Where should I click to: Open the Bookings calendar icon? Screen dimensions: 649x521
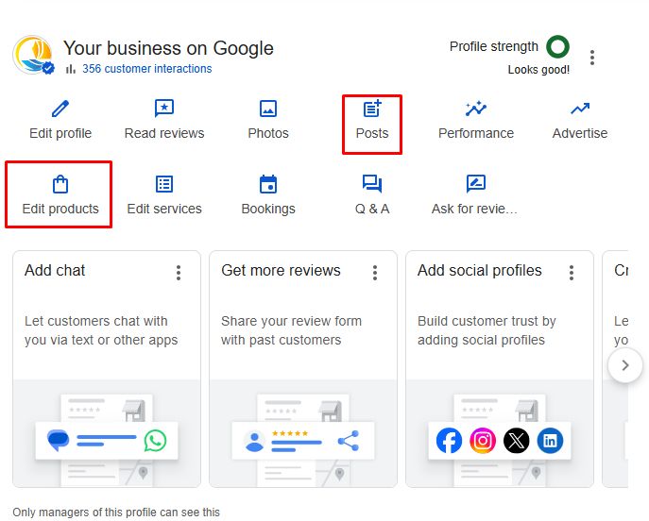pos(268,184)
